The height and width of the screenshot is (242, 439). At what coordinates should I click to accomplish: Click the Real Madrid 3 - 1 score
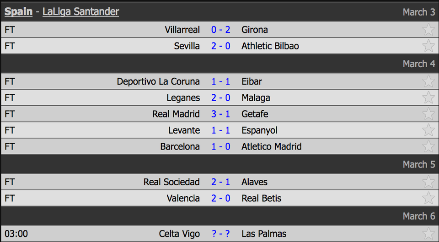tap(221, 114)
